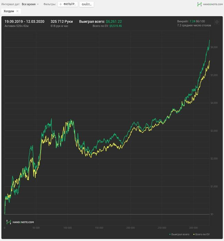The image size is (224, 241).
Task: Click the date range 19.09.2019 - 12.03.2020
Action: point(24,21)
